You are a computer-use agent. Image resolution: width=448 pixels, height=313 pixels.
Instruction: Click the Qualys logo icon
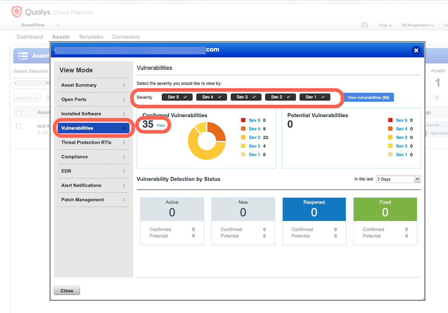pyautogui.click(x=17, y=12)
